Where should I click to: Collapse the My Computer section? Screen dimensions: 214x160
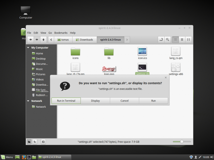[28, 47]
